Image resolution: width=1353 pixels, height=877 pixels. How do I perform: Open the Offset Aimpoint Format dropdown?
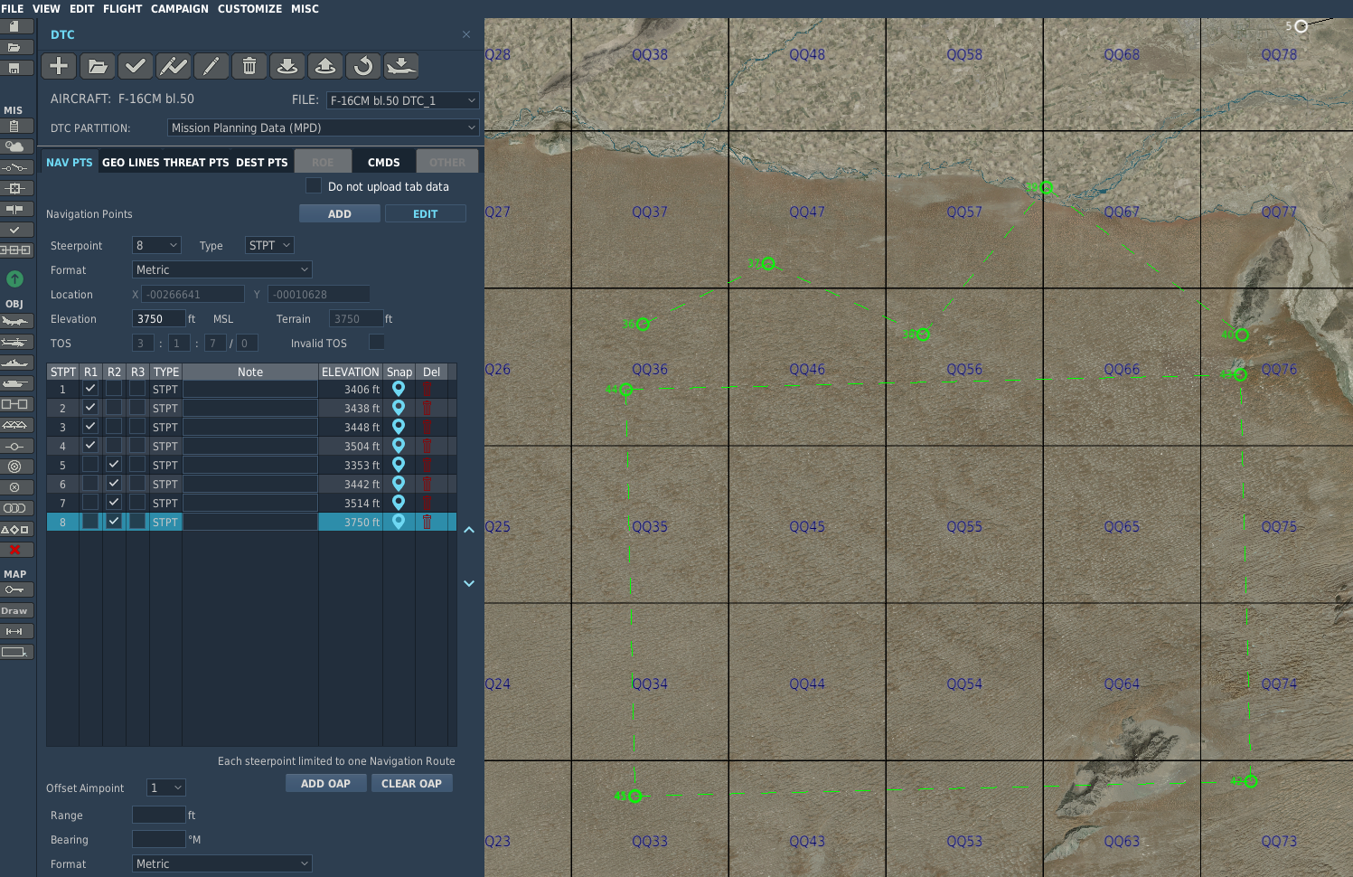(x=222, y=863)
